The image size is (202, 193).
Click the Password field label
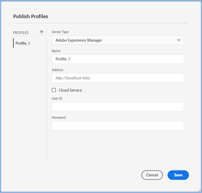click(x=59, y=117)
